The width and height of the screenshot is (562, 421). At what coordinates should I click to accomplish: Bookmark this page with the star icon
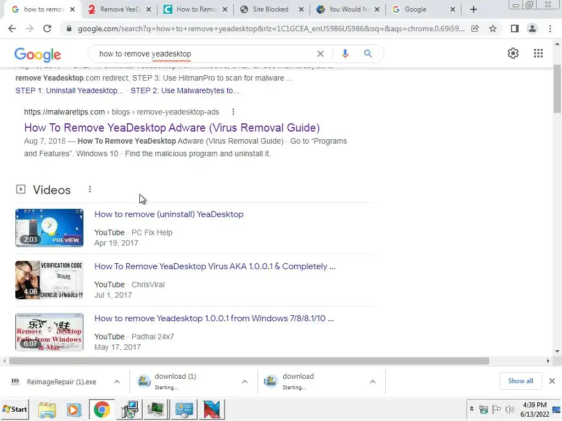click(493, 29)
